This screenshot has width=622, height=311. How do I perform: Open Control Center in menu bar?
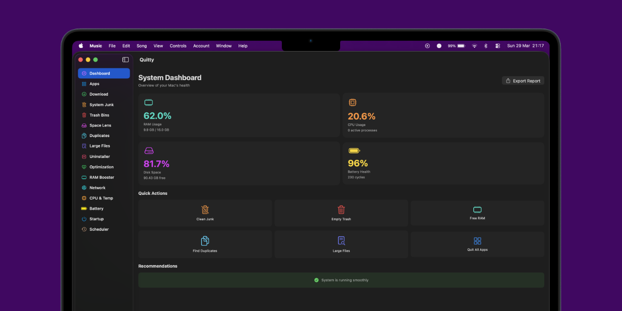[498, 46]
